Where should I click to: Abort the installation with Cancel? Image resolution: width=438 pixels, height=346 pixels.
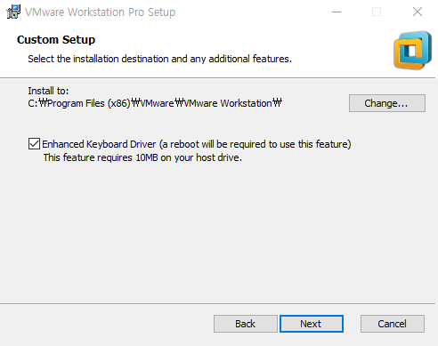[393, 324]
